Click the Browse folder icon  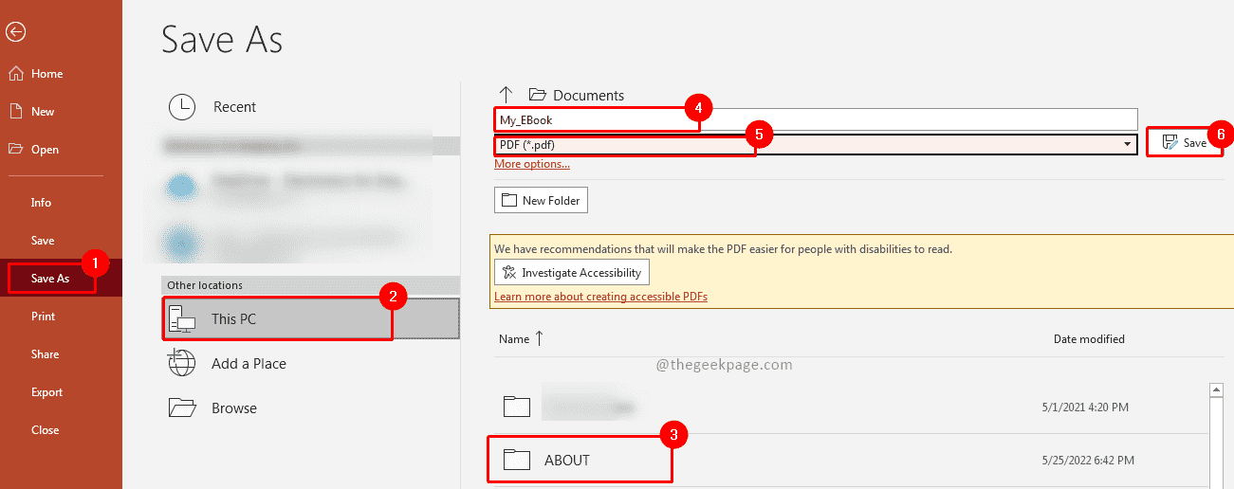coord(181,407)
